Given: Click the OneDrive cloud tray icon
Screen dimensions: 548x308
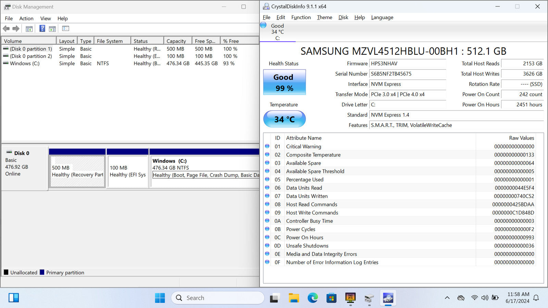Looking at the screenshot, I should pos(461,298).
